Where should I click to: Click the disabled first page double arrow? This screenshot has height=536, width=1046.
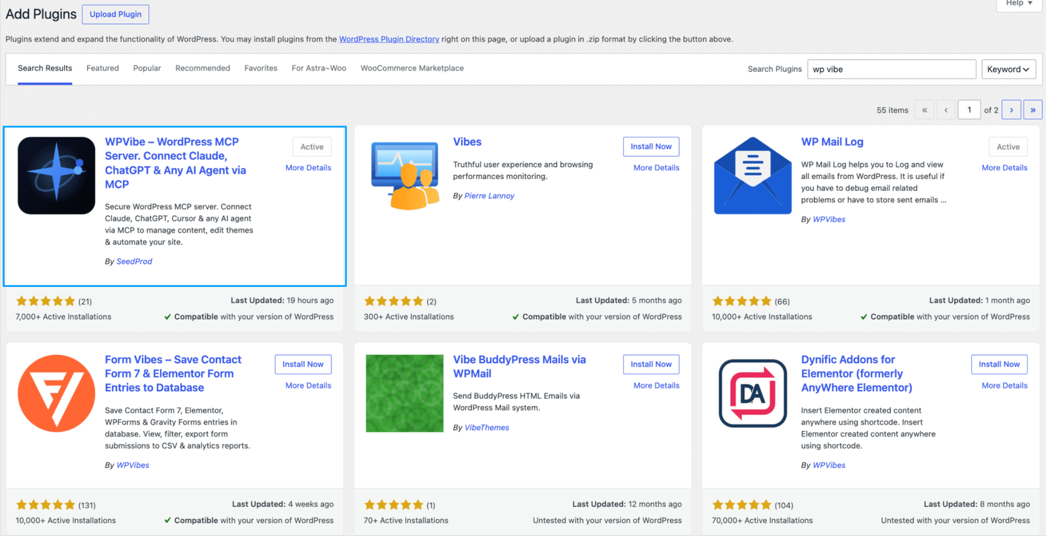pyautogui.click(x=924, y=110)
